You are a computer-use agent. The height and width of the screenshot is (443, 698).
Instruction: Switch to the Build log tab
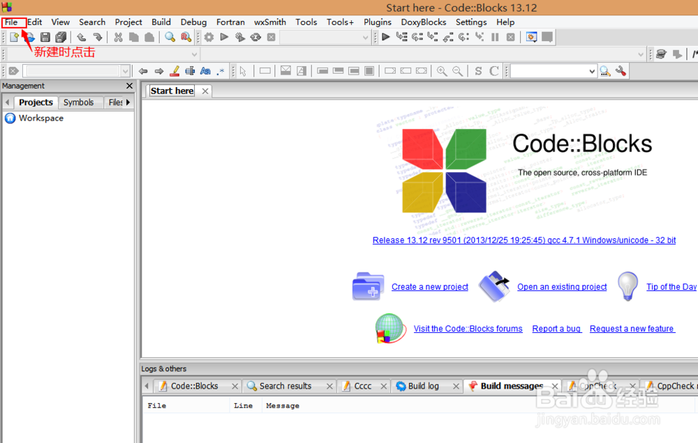424,386
